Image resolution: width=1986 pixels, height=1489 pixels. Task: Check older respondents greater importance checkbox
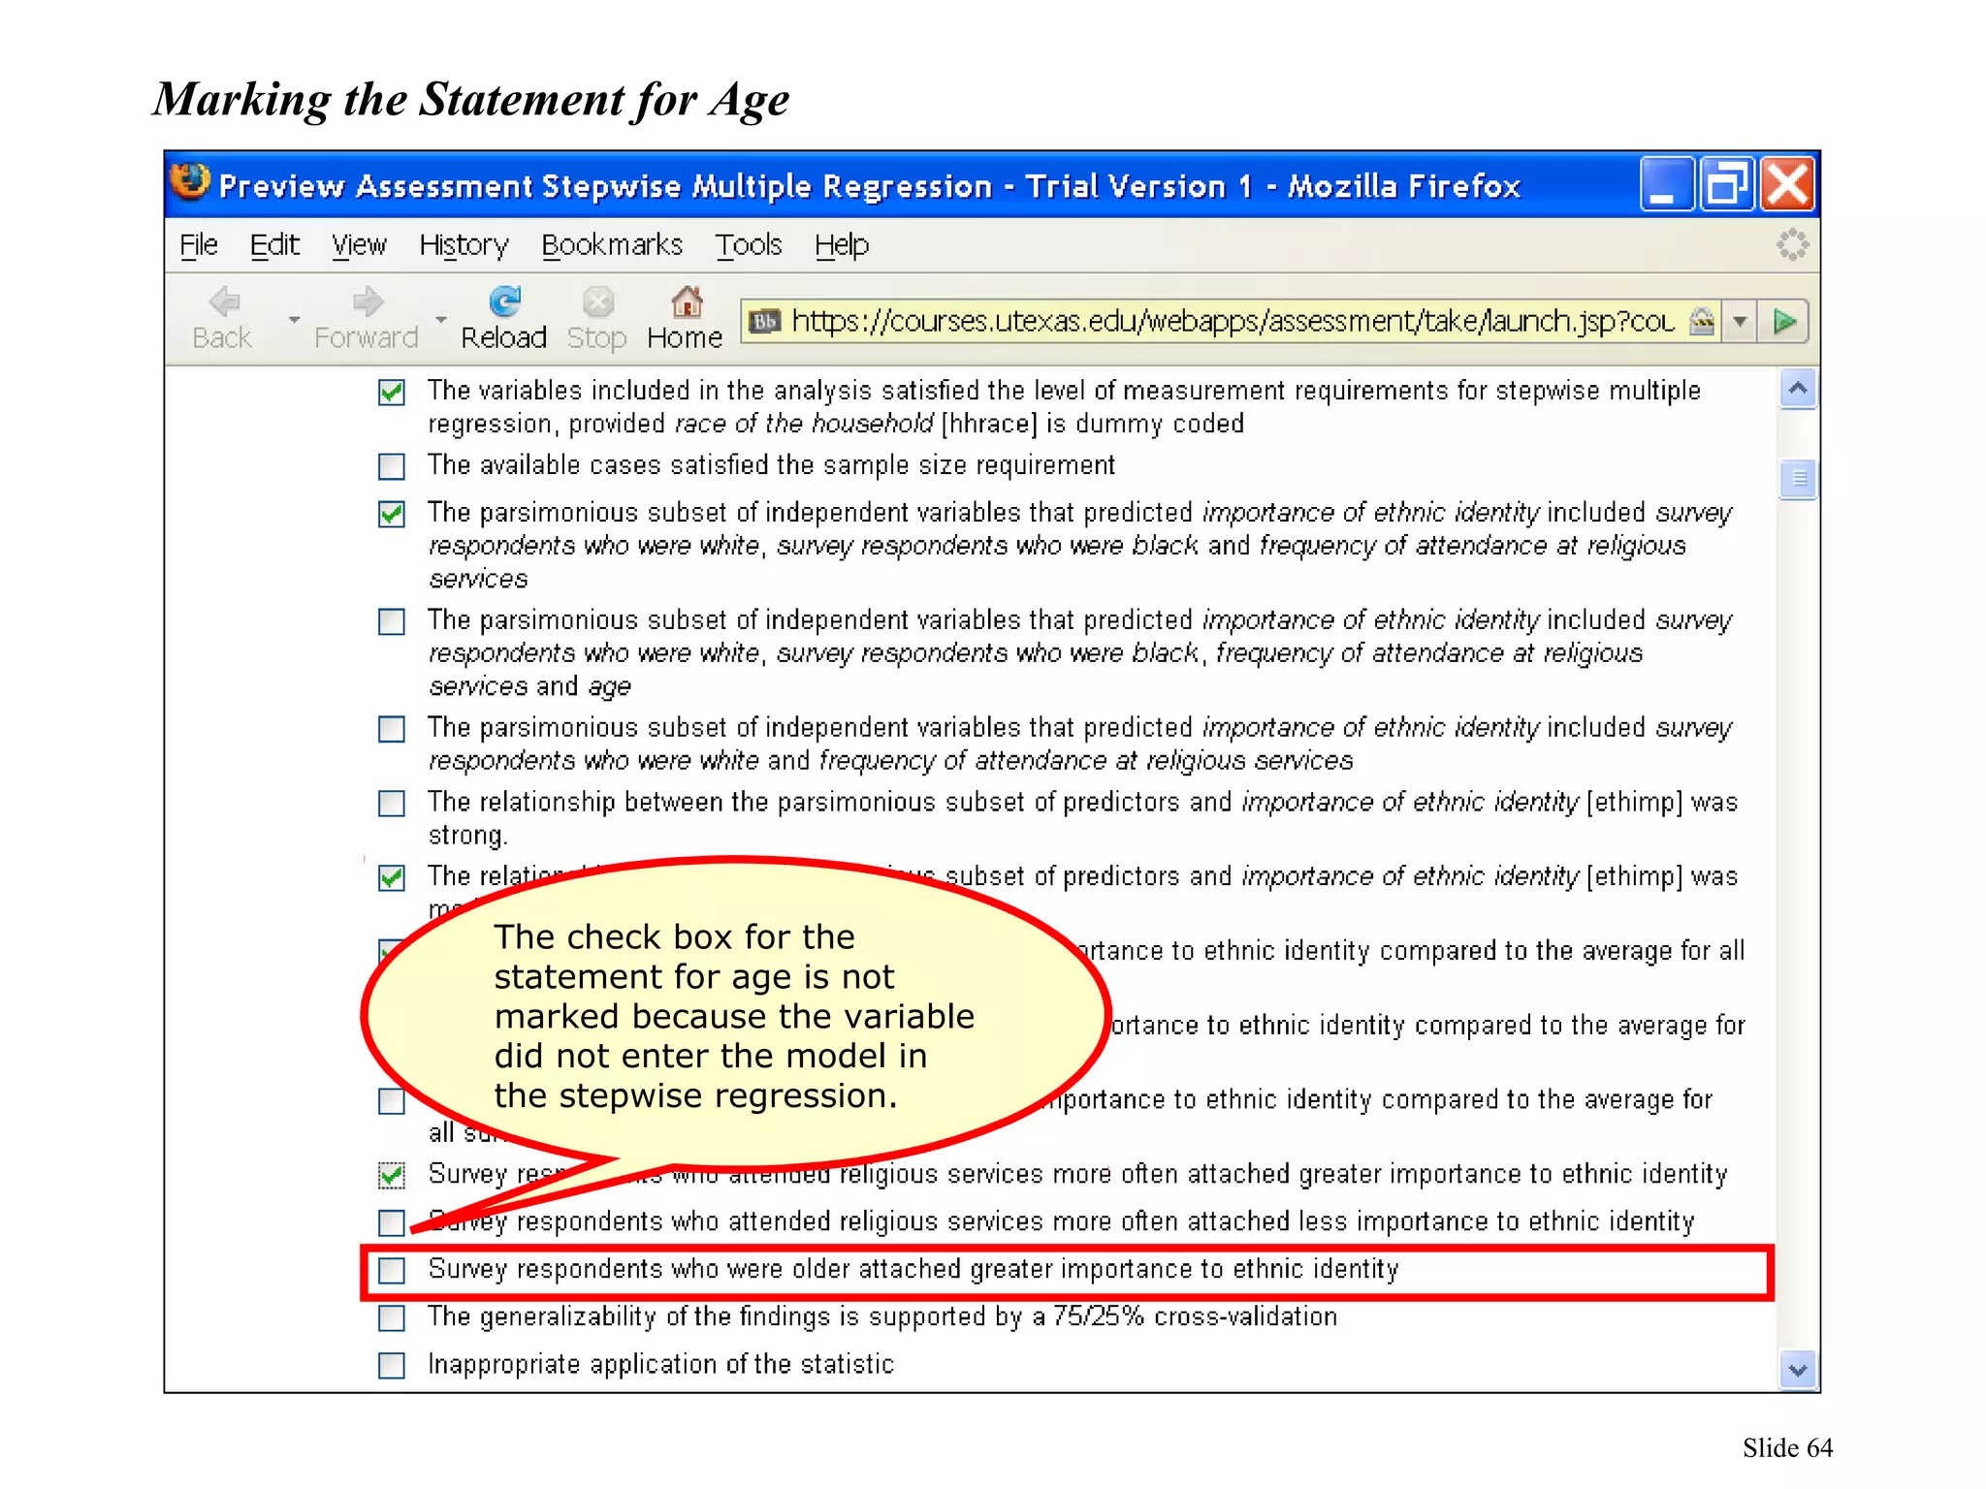pyautogui.click(x=392, y=1271)
